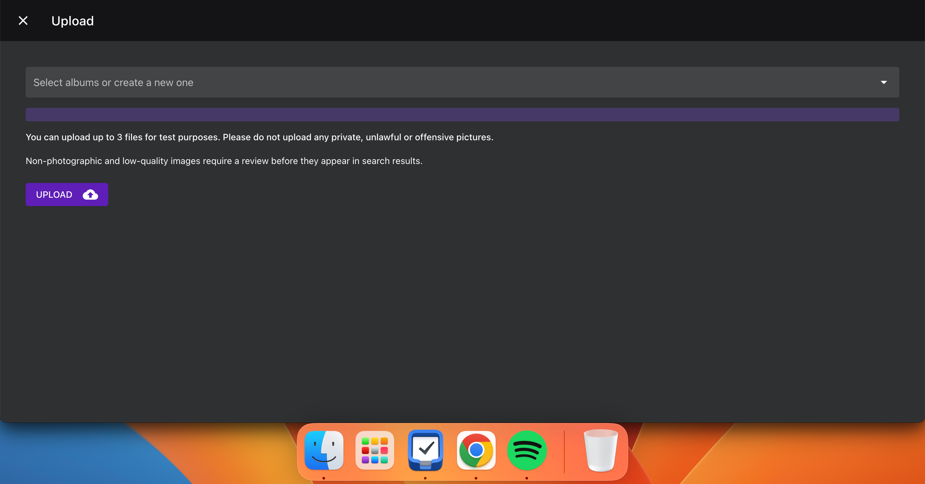
Task: Open the Trash in the dock
Action: tap(601, 451)
